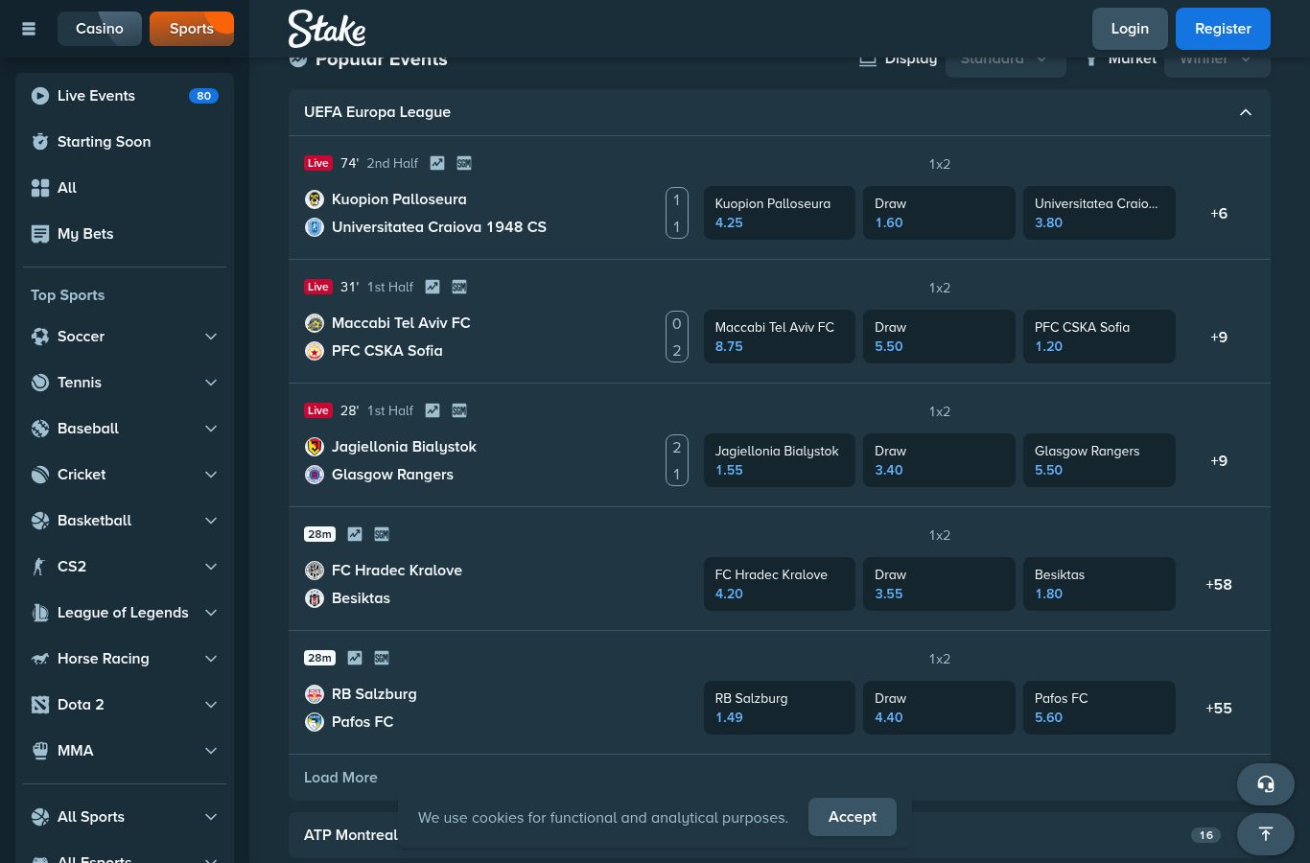Expand the CS2 chevron
1310x863 pixels.
pyautogui.click(x=211, y=567)
